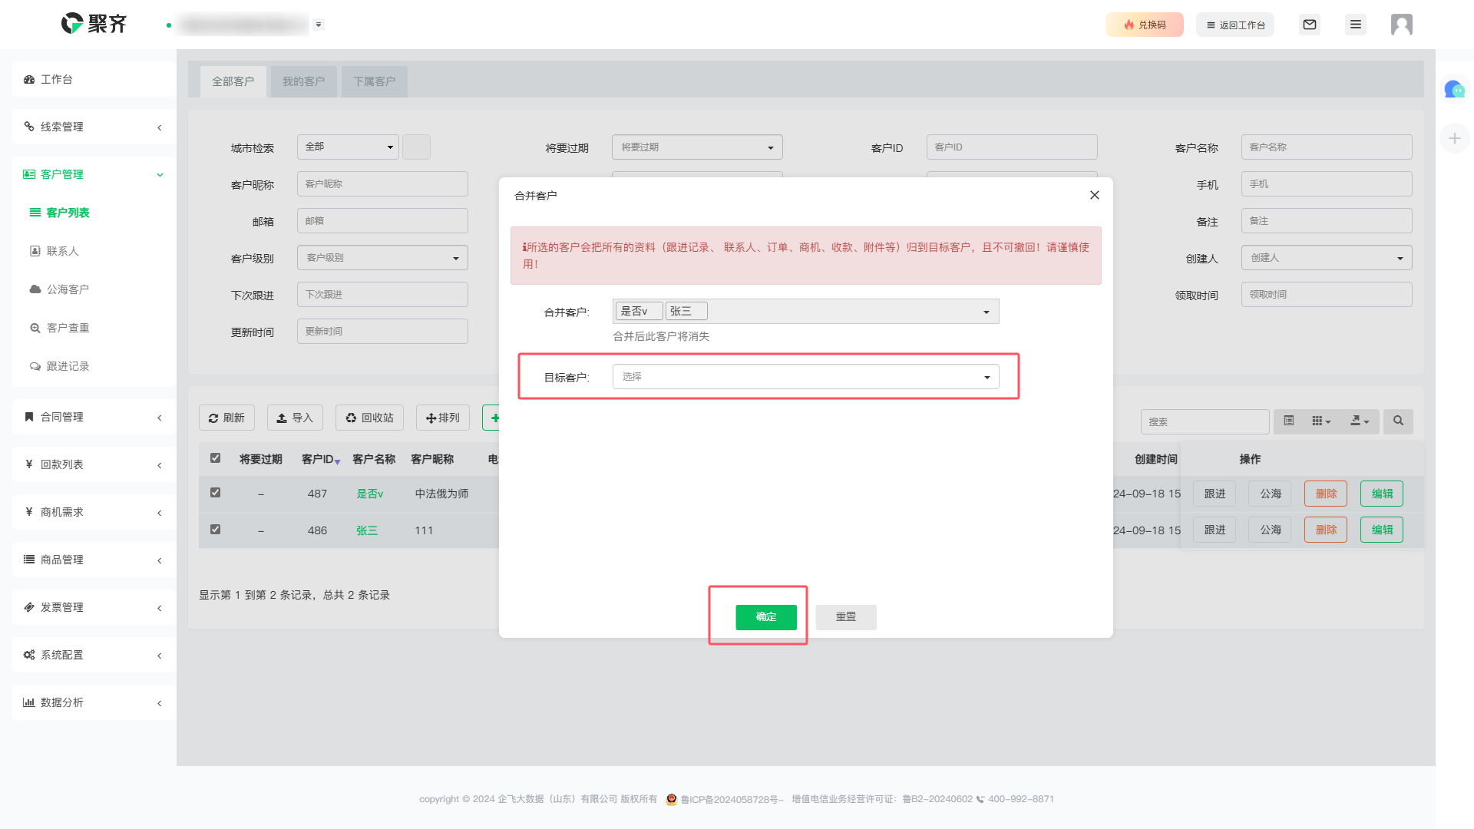Open the 城市检索 dropdown

348,147
